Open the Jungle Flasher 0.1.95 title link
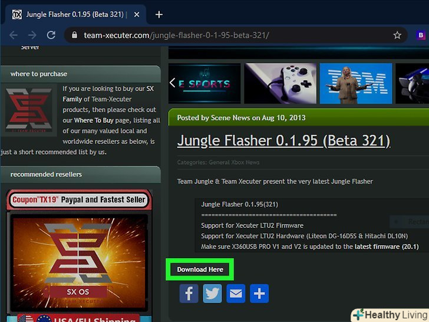The image size is (429, 322). (283, 141)
